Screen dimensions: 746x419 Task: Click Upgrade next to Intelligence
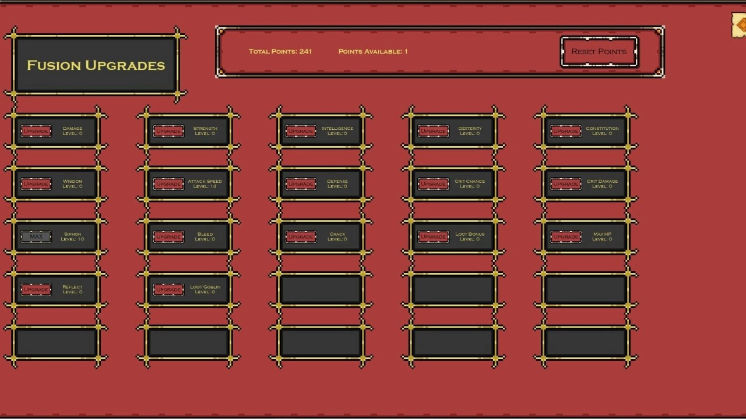[x=301, y=131]
